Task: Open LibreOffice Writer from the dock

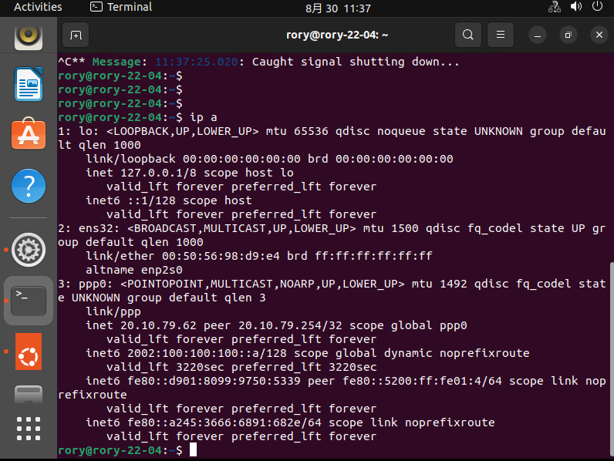Action: click(29, 83)
